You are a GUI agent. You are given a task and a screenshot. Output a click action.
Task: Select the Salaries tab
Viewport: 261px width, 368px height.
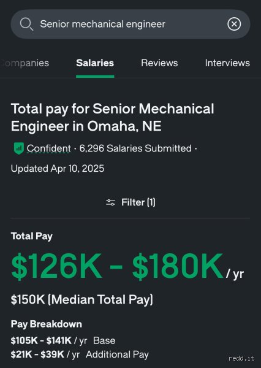tap(95, 63)
